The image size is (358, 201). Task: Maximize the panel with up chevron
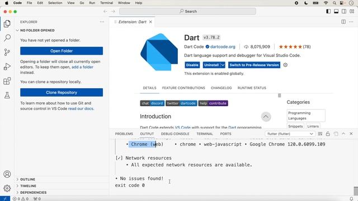[x=343, y=134]
